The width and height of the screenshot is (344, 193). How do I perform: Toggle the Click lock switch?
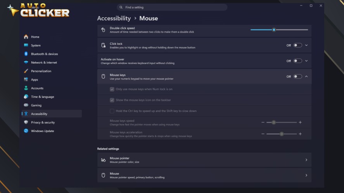pos(297,45)
